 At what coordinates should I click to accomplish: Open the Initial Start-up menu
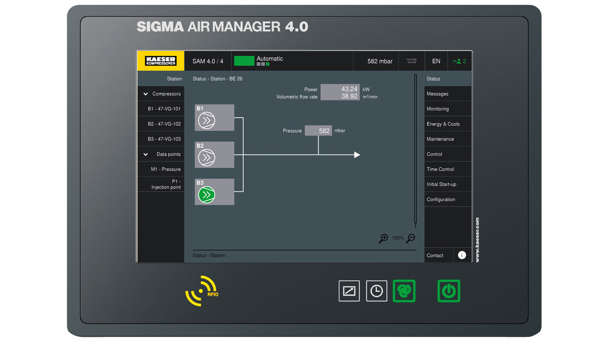(448, 184)
